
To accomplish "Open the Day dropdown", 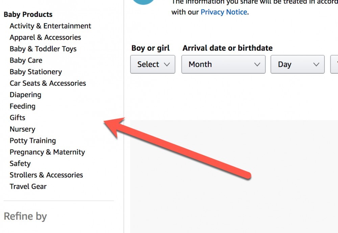I will pyautogui.click(x=297, y=64).
